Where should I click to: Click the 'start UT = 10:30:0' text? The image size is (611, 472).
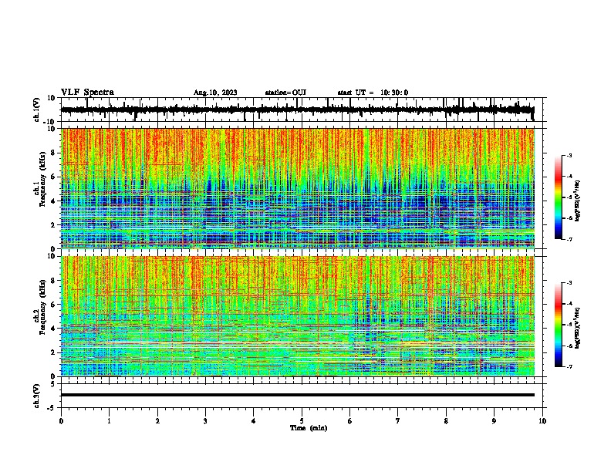coord(373,93)
